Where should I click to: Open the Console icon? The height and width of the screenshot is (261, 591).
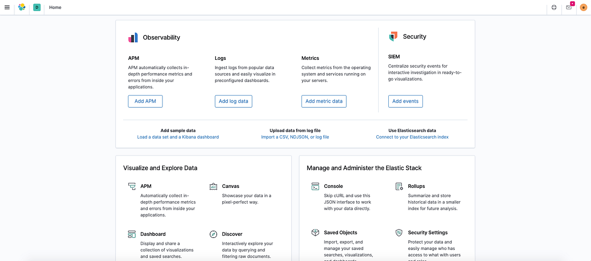(315, 186)
